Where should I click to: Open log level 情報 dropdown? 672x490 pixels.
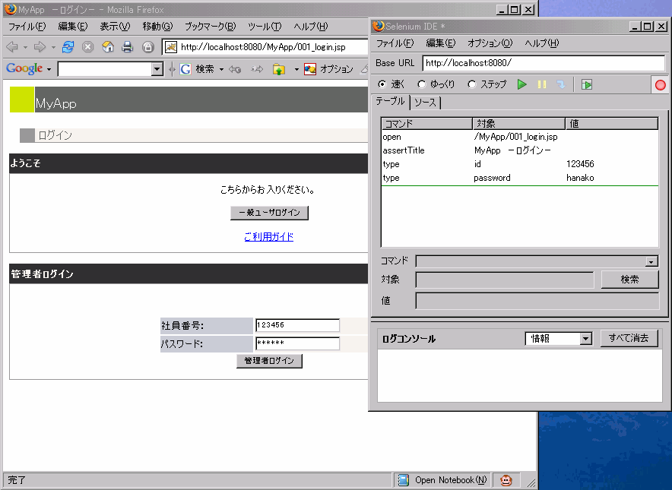point(586,339)
